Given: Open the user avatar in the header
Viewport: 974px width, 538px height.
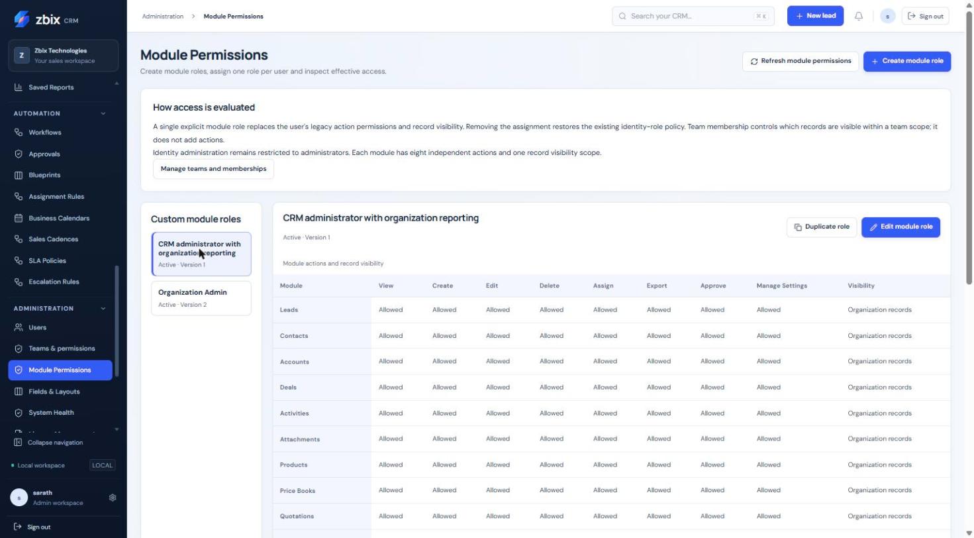Looking at the screenshot, I should point(888,16).
